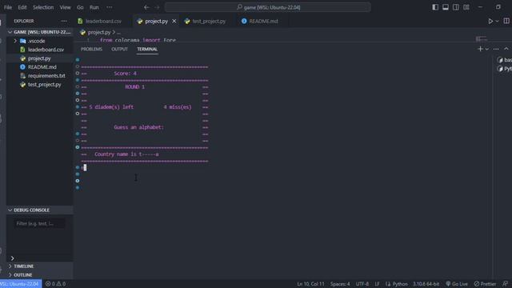Expand the OUTLINE section
The width and height of the screenshot is (512, 288).
pyautogui.click(x=40, y=275)
